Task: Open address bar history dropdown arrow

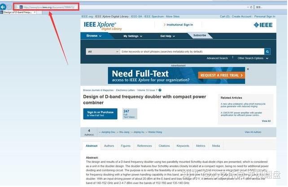Action: coord(248,7)
